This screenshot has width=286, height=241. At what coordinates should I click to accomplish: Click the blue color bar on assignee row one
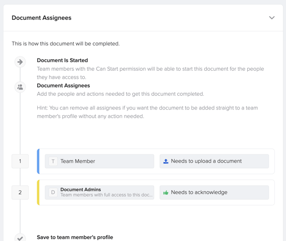(38, 162)
